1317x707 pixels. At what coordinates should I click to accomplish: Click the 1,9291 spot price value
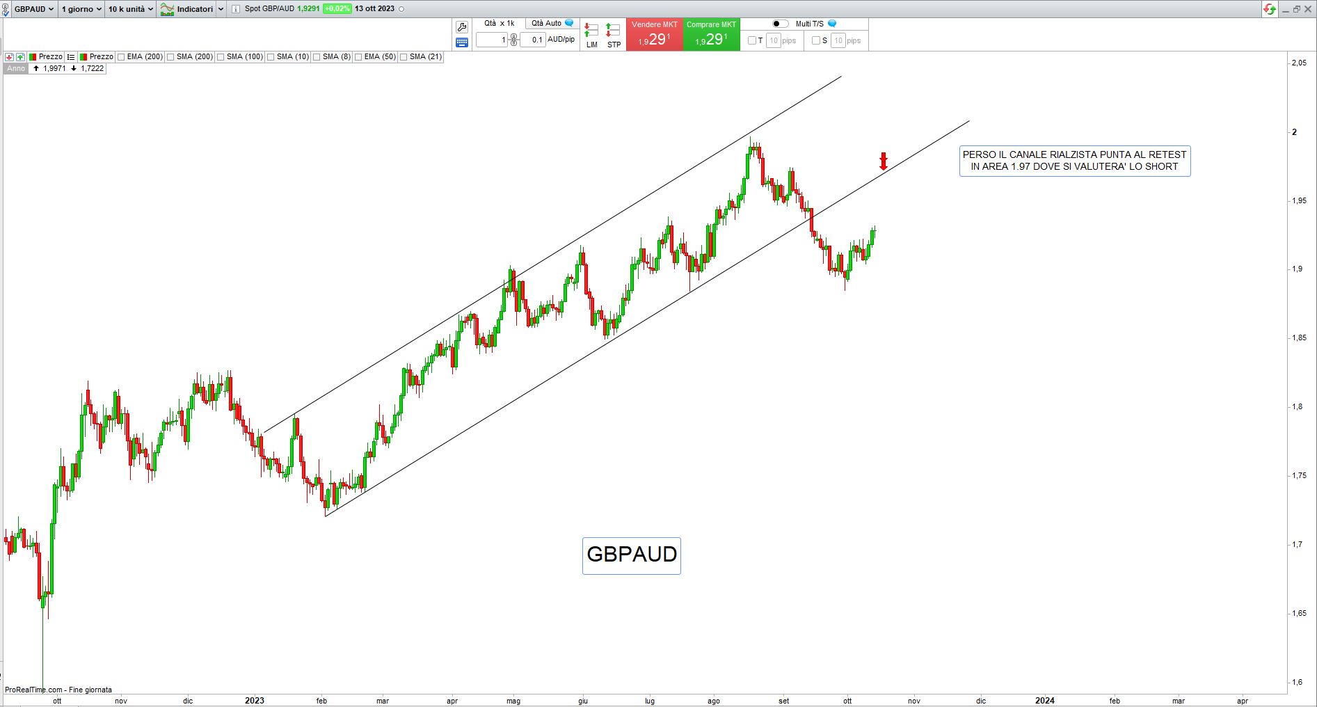(x=309, y=9)
